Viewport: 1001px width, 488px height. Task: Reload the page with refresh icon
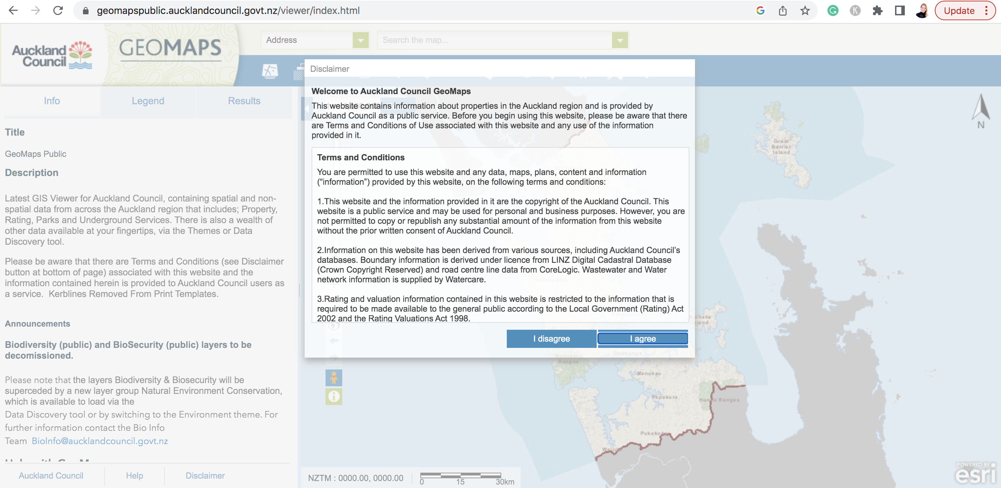(58, 10)
